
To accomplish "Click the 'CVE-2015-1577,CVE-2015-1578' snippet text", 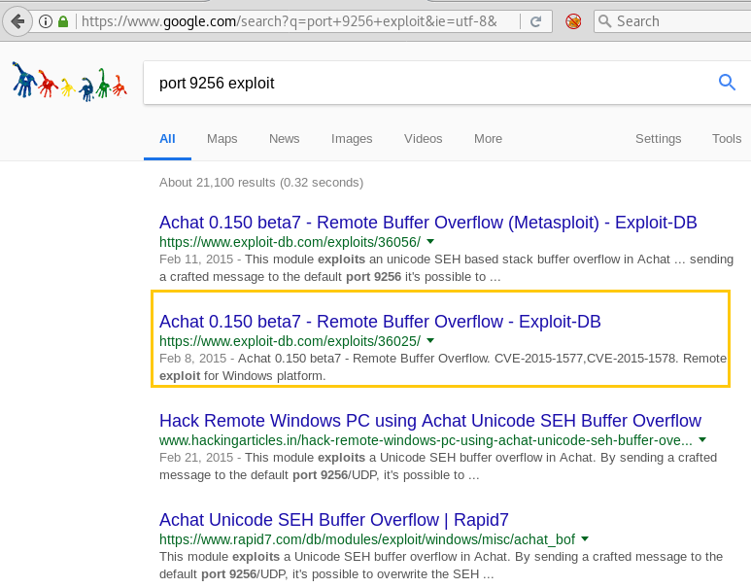I will [585, 359].
